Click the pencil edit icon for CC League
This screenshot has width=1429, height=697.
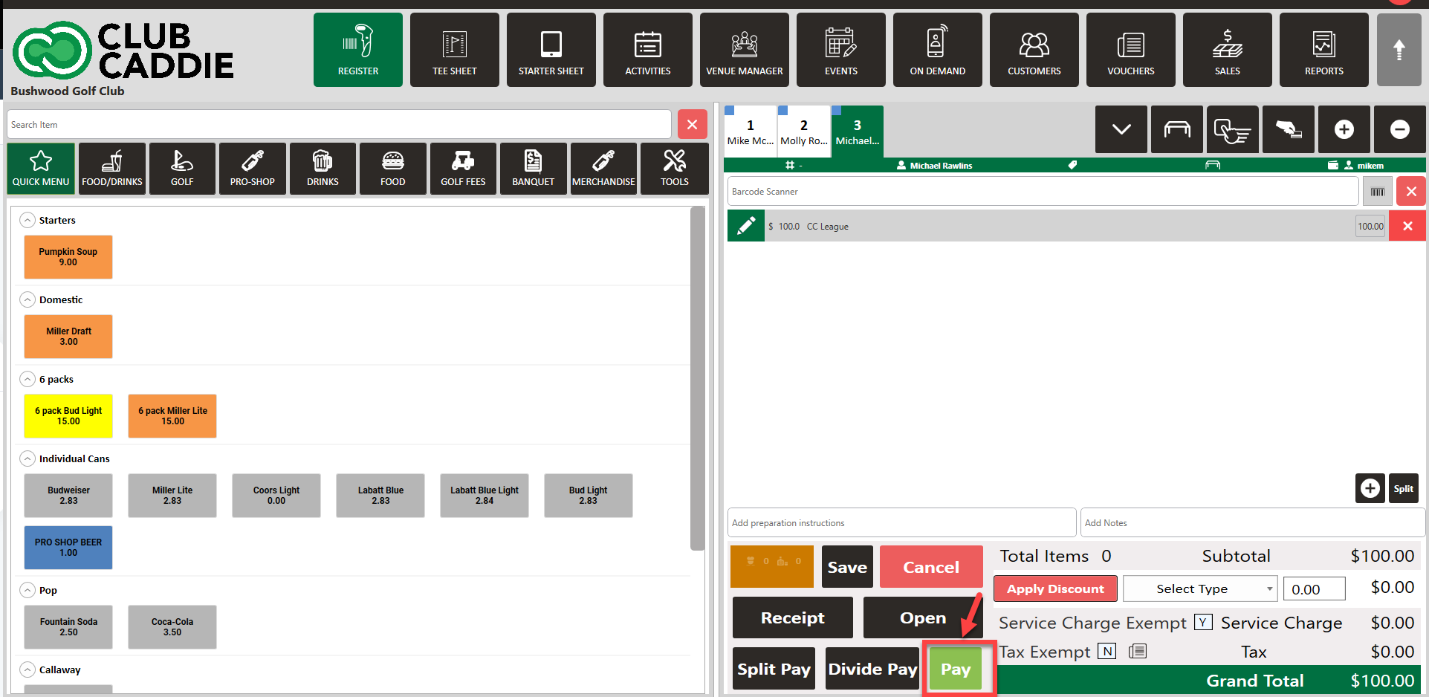click(745, 226)
